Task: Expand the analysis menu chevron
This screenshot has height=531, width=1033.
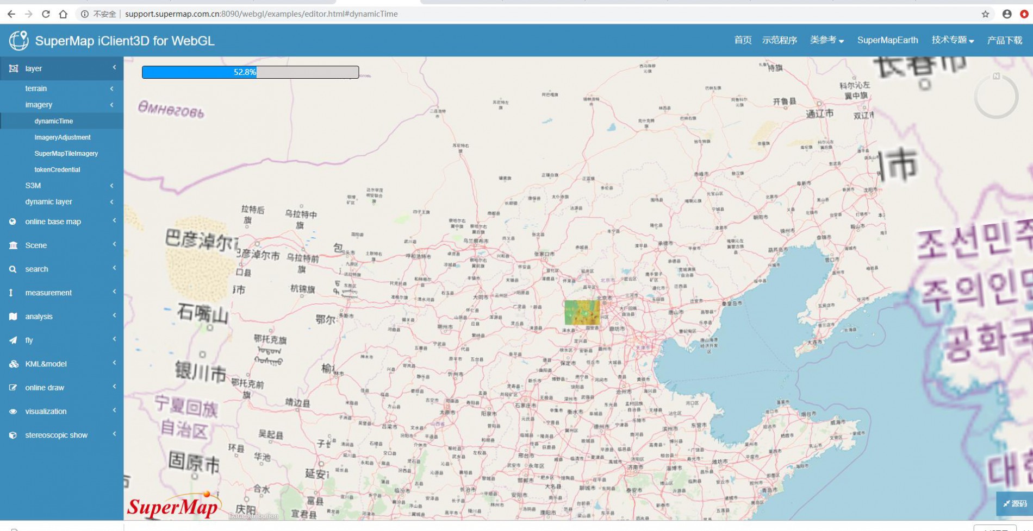Action: point(114,315)
